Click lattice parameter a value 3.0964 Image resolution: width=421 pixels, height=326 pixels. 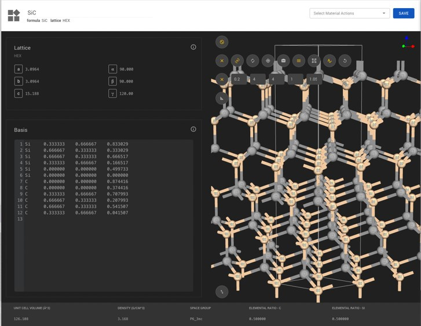[x=32, y=69]
